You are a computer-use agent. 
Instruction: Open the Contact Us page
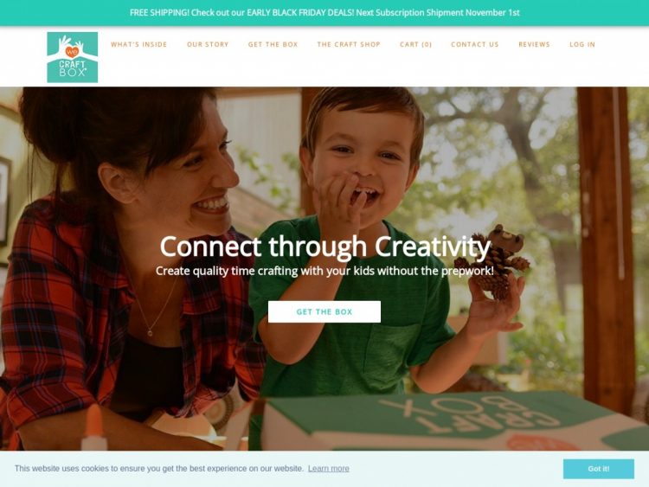(x=475, y=44)
